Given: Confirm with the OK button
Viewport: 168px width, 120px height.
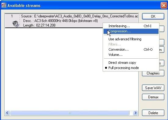Looking at the screenshot, I should [x=153, y=16].
